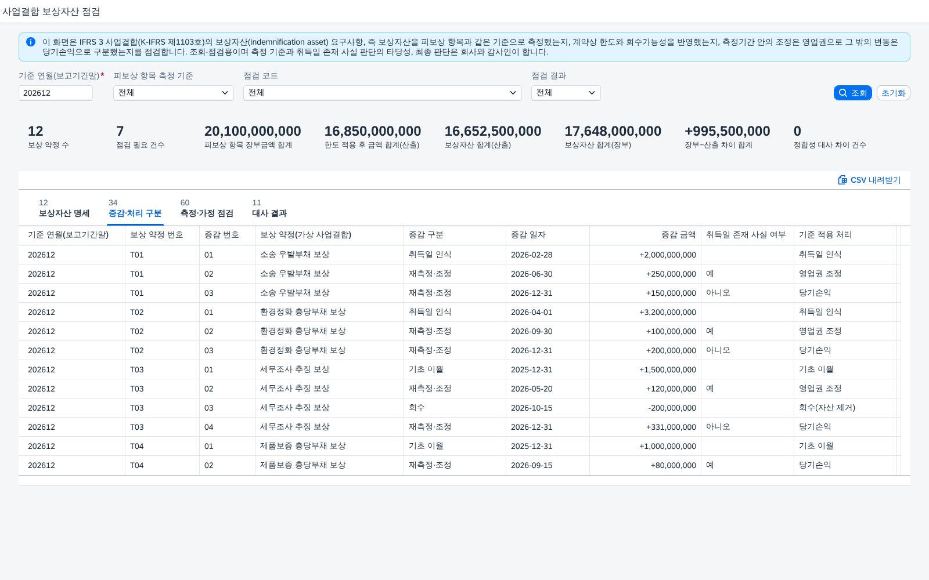929x580 pixels.
Task: Click the 취득일 존재 사실 여부 column header
Action: (747, 235)
